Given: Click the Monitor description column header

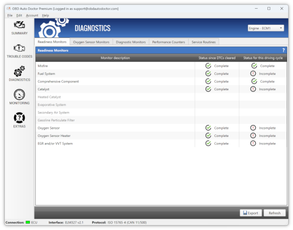Looking at the screenshot, I should [x=115, y=58].
